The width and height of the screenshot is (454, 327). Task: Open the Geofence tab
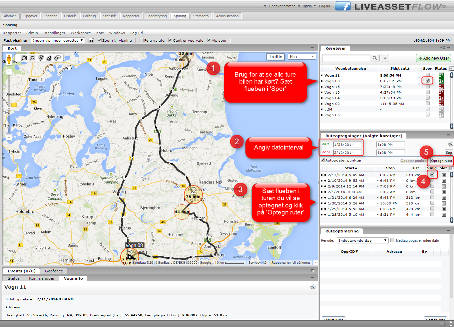(x=54, y=271)
